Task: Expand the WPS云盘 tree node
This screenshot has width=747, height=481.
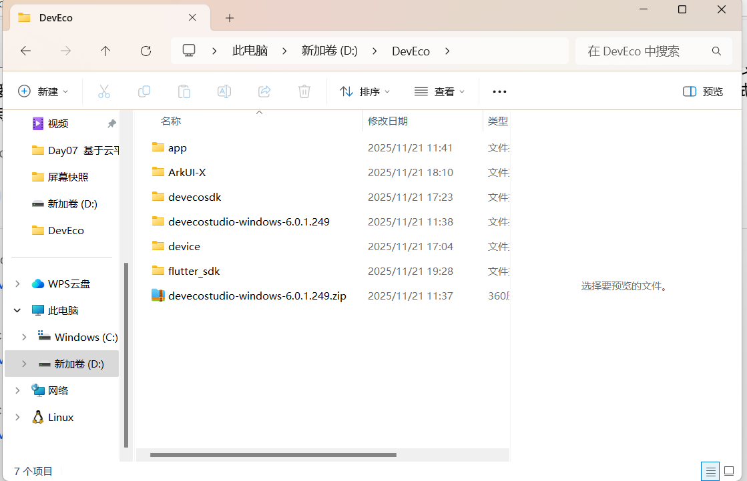Action: pos(17,284)
